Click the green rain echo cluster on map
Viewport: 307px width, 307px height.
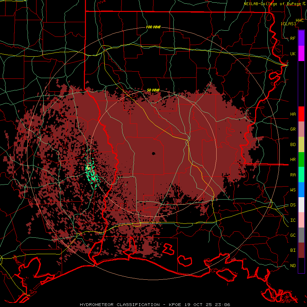click(92, 172)
